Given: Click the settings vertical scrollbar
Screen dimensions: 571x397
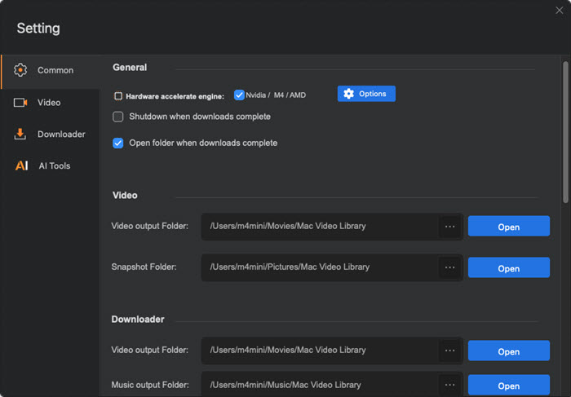Looking at the screenshot, I should 565,132.
